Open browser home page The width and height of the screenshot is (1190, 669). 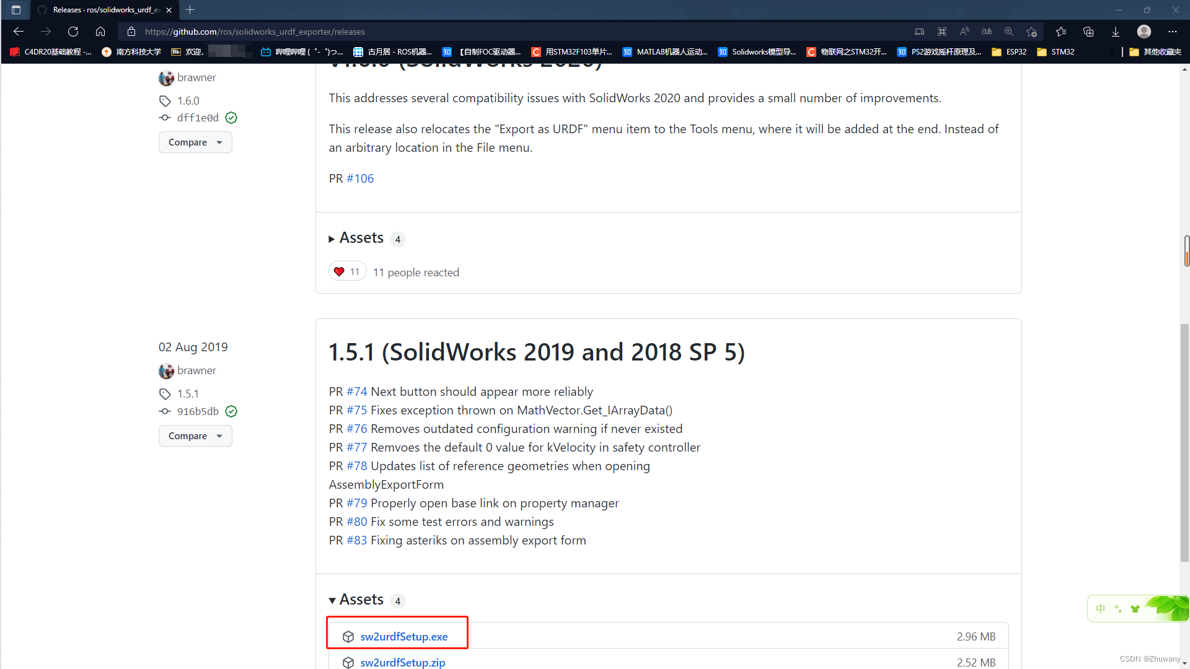[100, 32]
